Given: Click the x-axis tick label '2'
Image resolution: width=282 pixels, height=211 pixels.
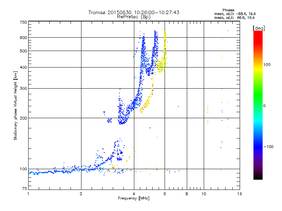Looking at the screenshot, I should pos(81,194).
